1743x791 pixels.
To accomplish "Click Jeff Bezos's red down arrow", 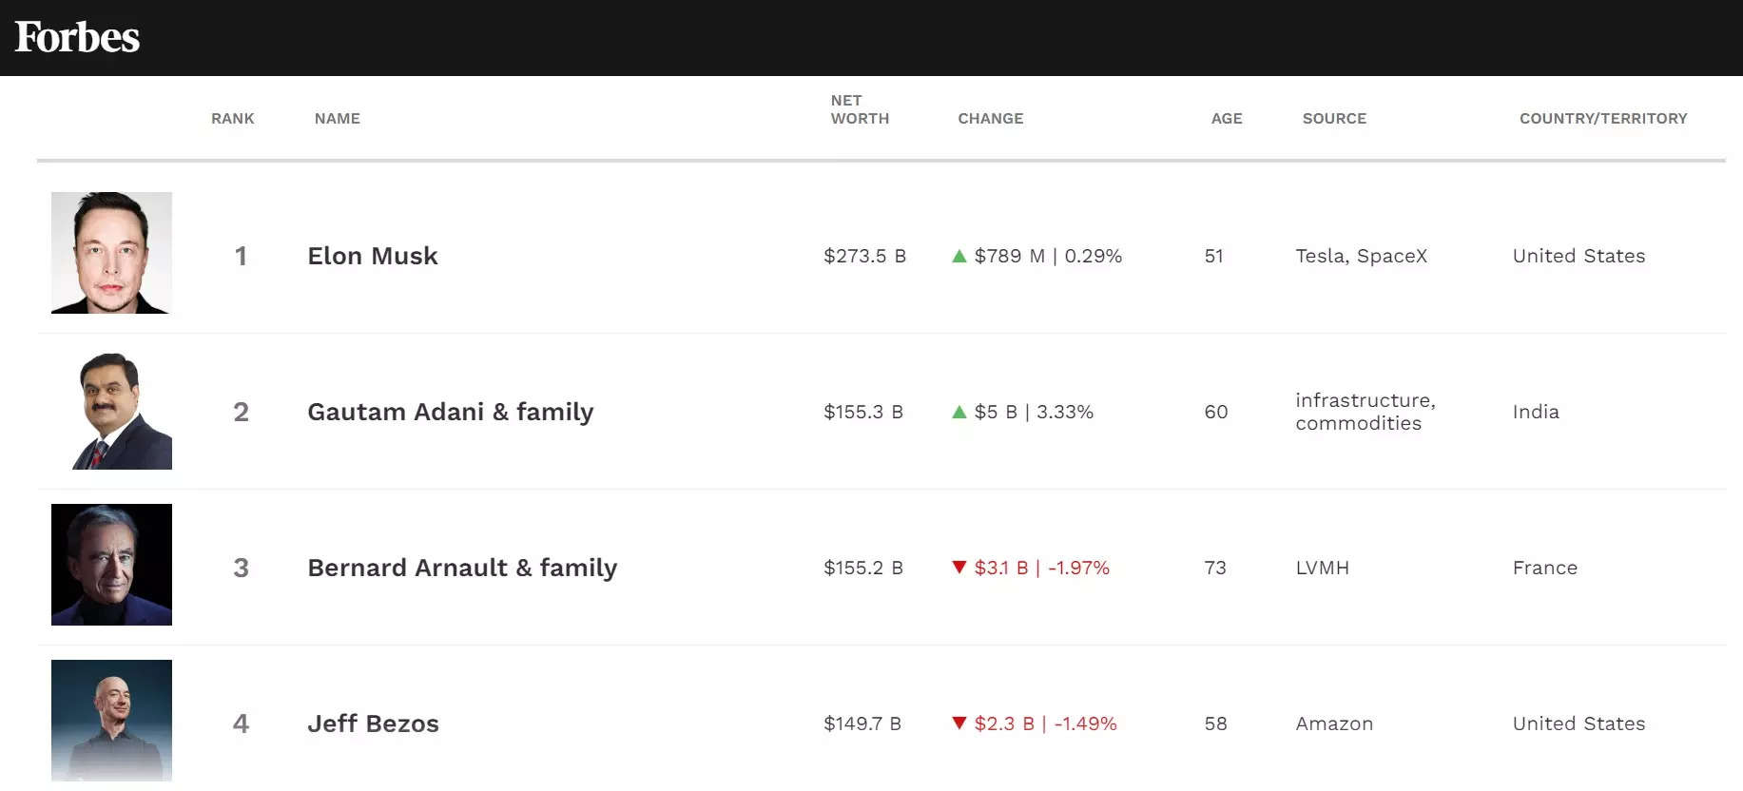I will (959, 723).
